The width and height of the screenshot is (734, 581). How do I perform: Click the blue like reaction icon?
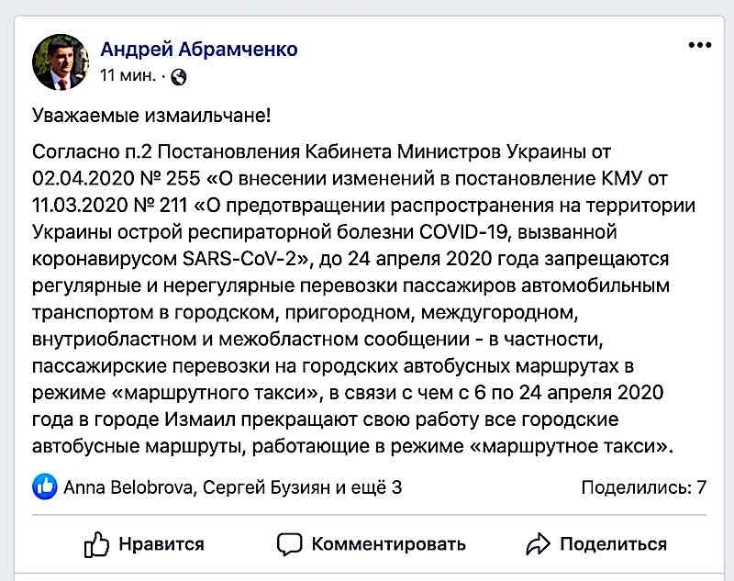45,486
